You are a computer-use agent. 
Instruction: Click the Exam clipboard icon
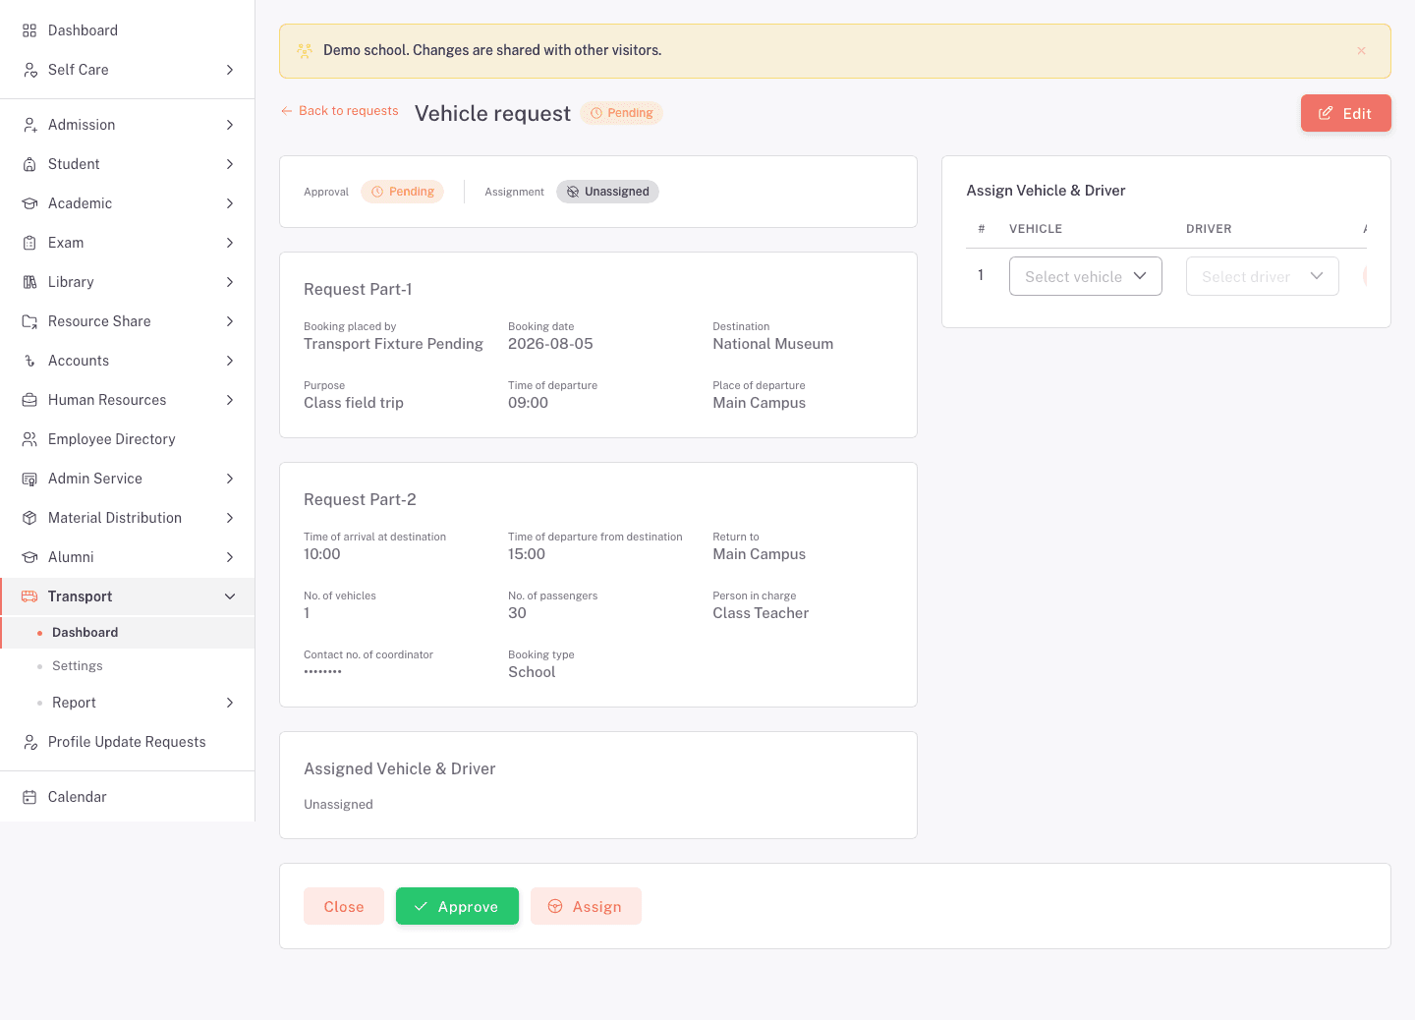[29, 243]
